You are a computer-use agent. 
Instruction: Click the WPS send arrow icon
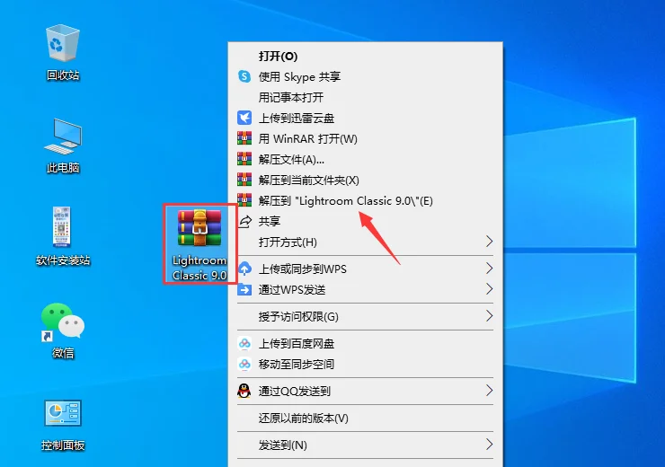point(244,289)
